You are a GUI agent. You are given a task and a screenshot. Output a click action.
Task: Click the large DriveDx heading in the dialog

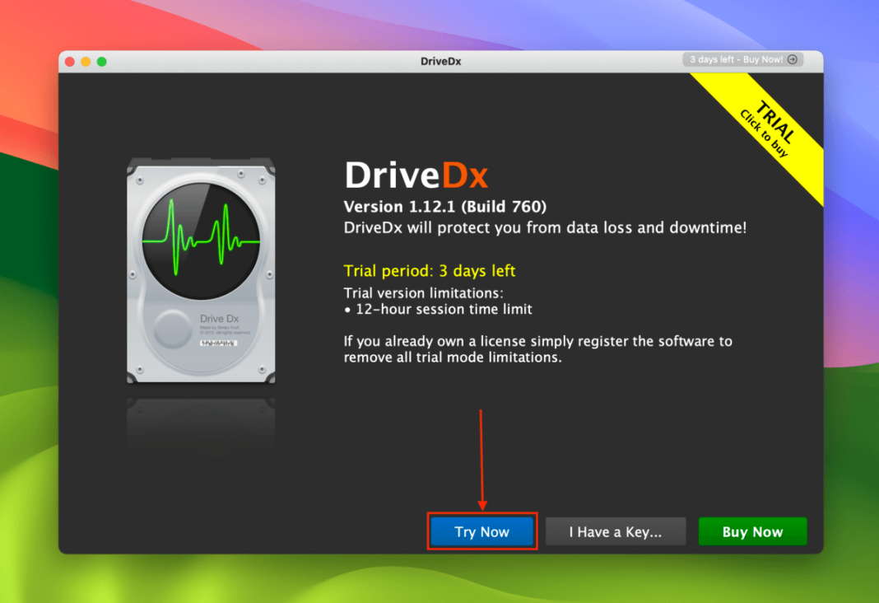point(416,175)
